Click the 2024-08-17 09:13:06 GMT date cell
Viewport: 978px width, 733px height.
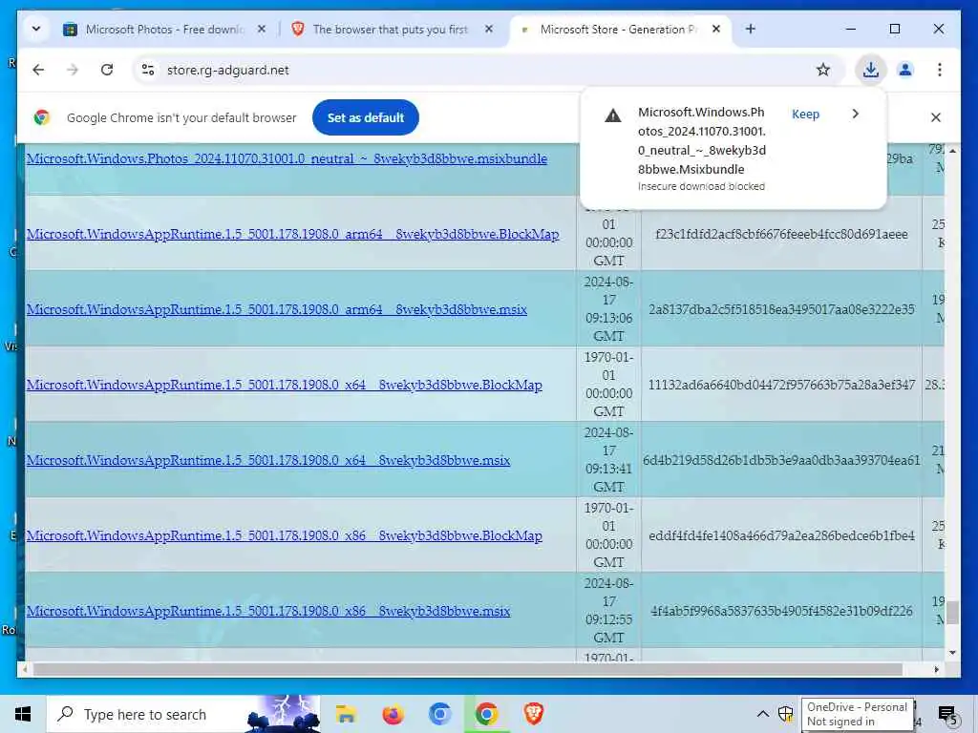608,309
